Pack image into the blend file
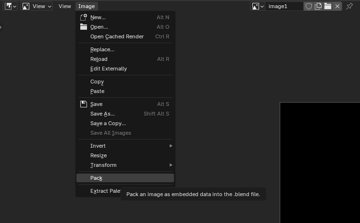This screenshot has height=223, width=360. (x=125, y=178)
